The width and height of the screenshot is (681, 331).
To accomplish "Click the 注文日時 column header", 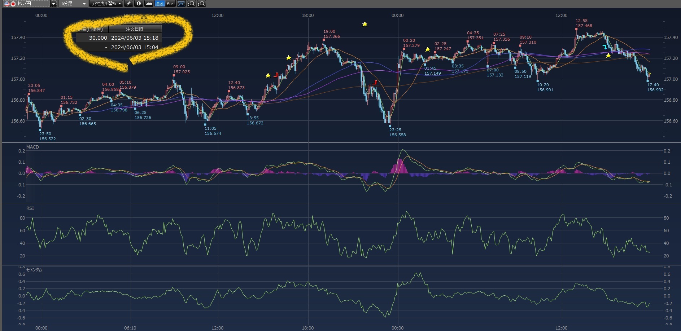I will tap(135, 29).
